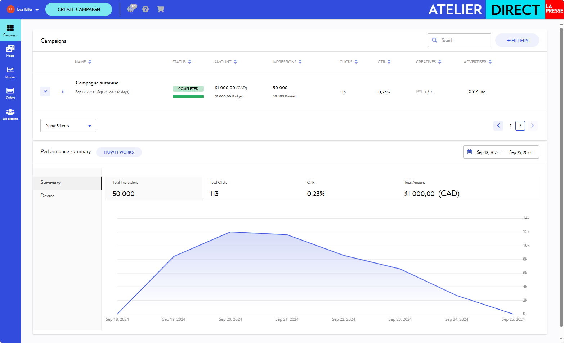Select the Total Clicks metric tab
This screenshot has height=343, width=564.
[250, 188]
